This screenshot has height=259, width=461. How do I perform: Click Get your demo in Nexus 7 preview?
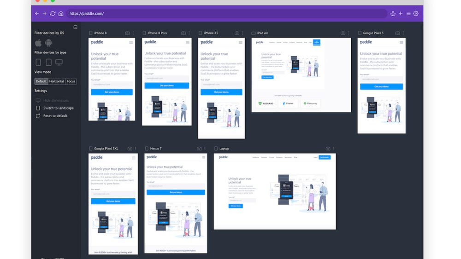coord(176,192)
